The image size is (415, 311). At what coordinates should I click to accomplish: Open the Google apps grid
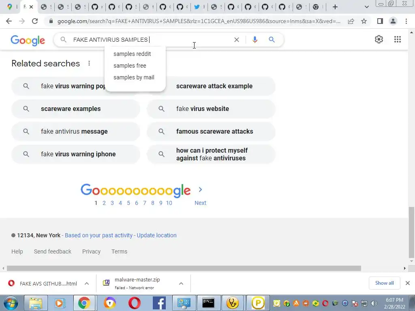pyautogui.click(x=398, y=39)
